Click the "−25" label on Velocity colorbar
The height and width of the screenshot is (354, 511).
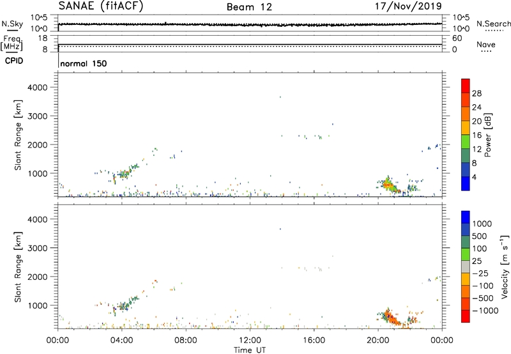pyautogui.click(x=480, y=273)
